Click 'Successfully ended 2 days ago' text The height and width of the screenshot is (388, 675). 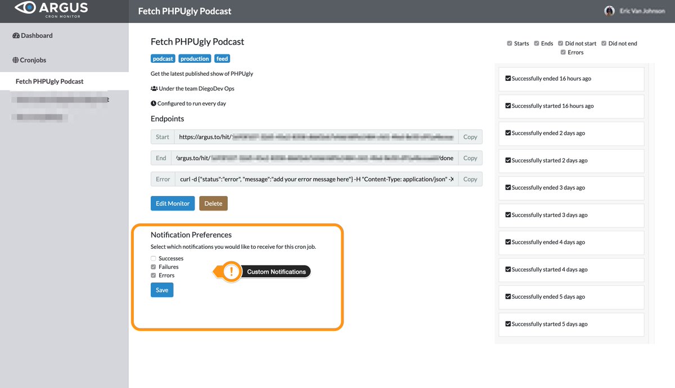[x=548, y=133]
